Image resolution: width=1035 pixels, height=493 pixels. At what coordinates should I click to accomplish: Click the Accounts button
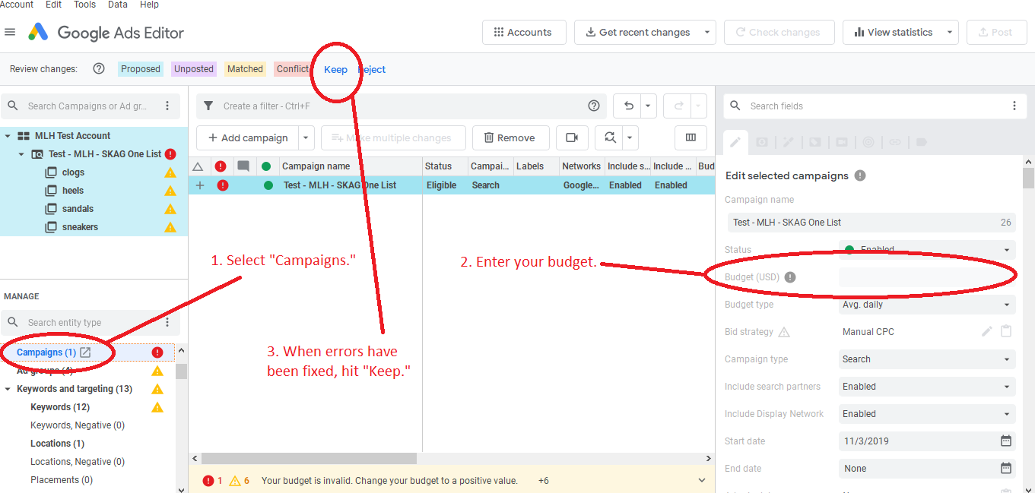[524, 32]
